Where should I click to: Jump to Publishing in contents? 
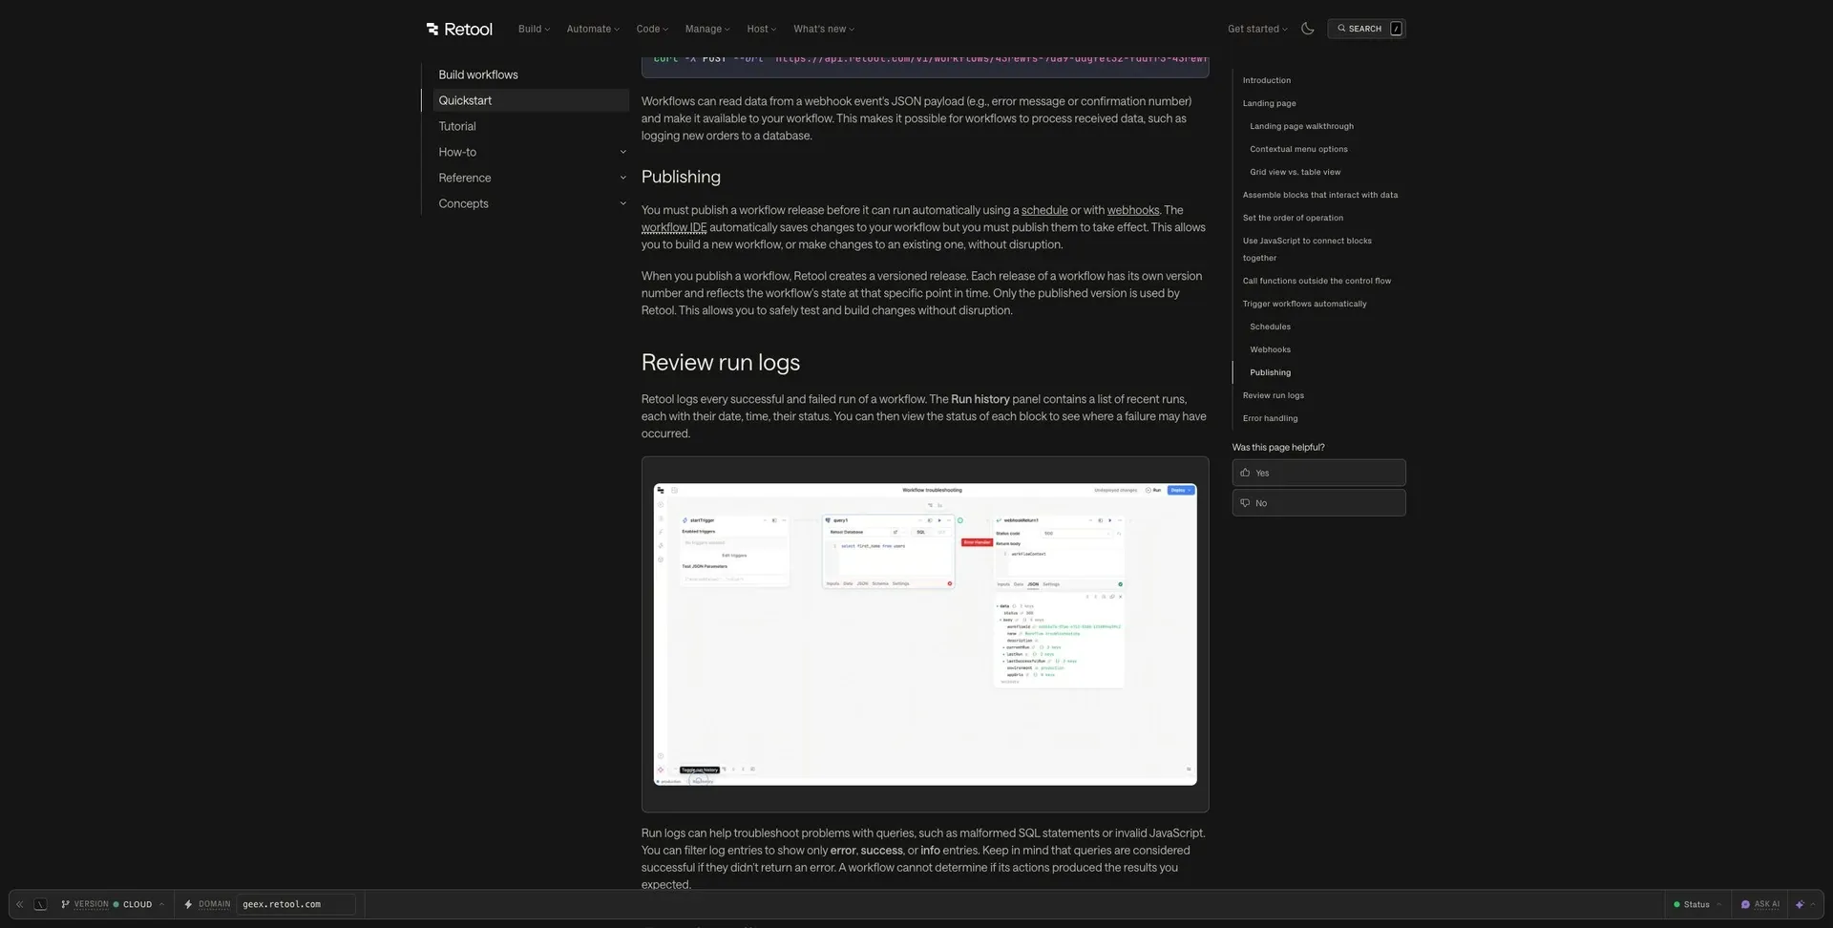click(x=1270, y=372)
